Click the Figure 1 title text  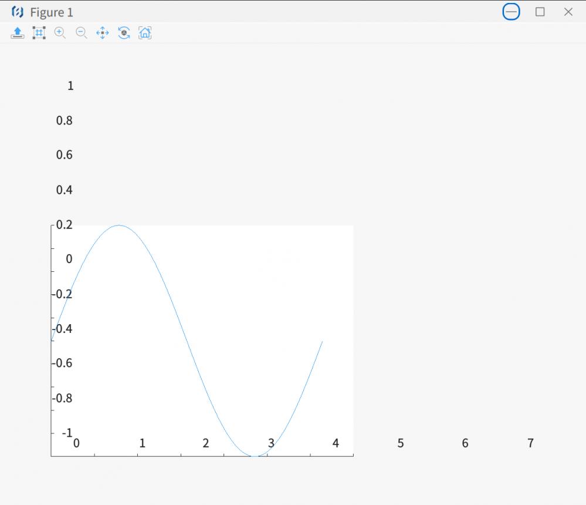pos(52,12)
